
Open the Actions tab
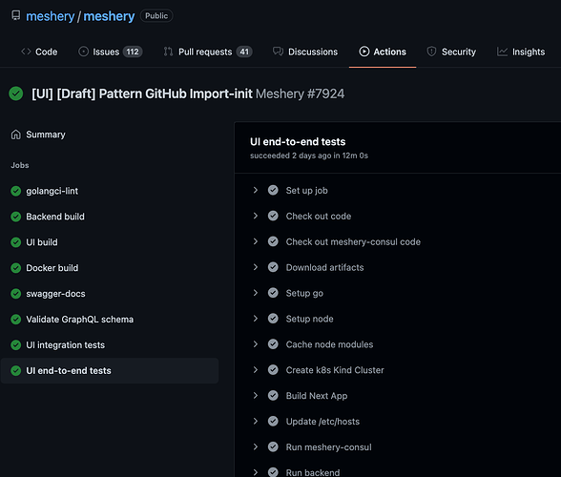[383, 52]
